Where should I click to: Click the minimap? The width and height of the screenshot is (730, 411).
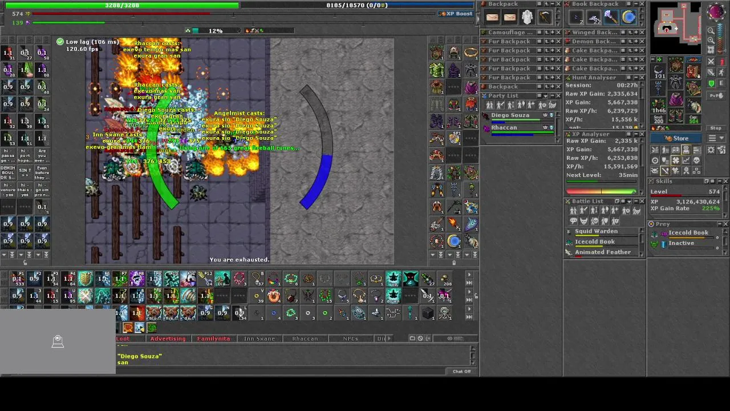pos(676,27)
